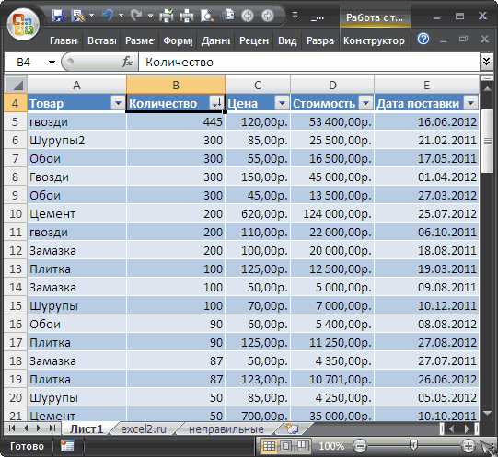Switch to the excel2.ru sheet tab
The width and height of the screenshot is (498, 457).
click(144, 429)
